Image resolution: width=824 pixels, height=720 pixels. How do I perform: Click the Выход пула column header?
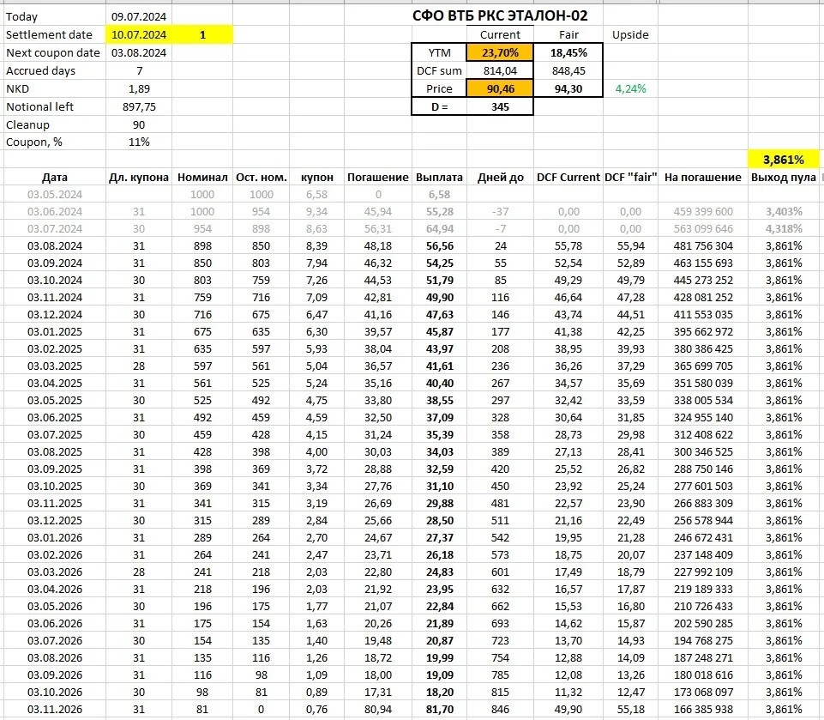pyautogui.click(x=784, y=178)
